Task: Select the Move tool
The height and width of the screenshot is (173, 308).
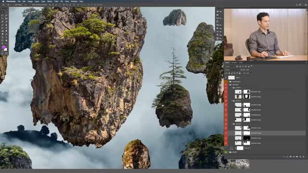Action: coord(2,12)
